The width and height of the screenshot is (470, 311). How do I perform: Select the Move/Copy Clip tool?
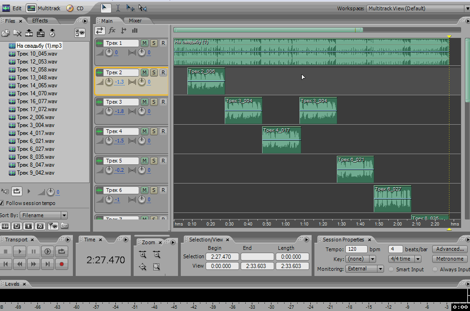130,8
